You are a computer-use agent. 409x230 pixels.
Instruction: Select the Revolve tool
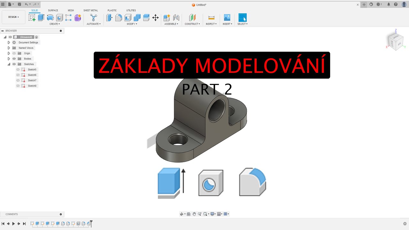coord(50,18)
